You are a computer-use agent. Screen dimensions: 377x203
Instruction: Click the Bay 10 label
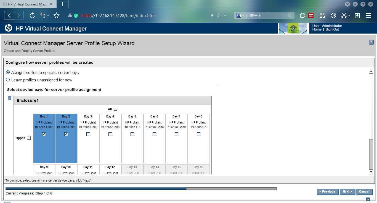click(x=66, y=167)
